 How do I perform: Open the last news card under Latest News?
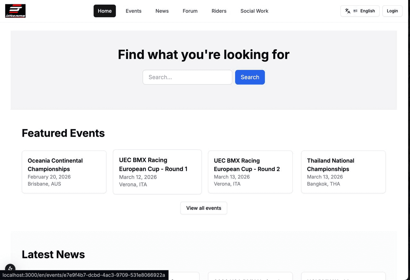pyautogui.click(x=343, y=276)
